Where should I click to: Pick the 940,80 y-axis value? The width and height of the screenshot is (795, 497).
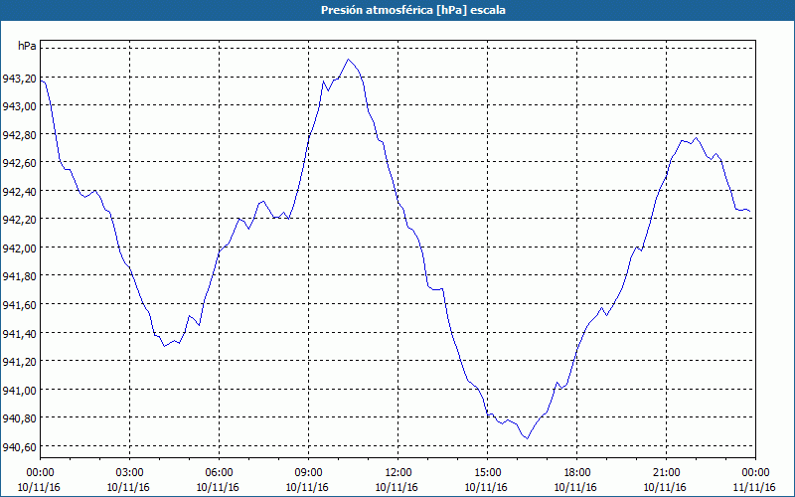pos(19,418)
